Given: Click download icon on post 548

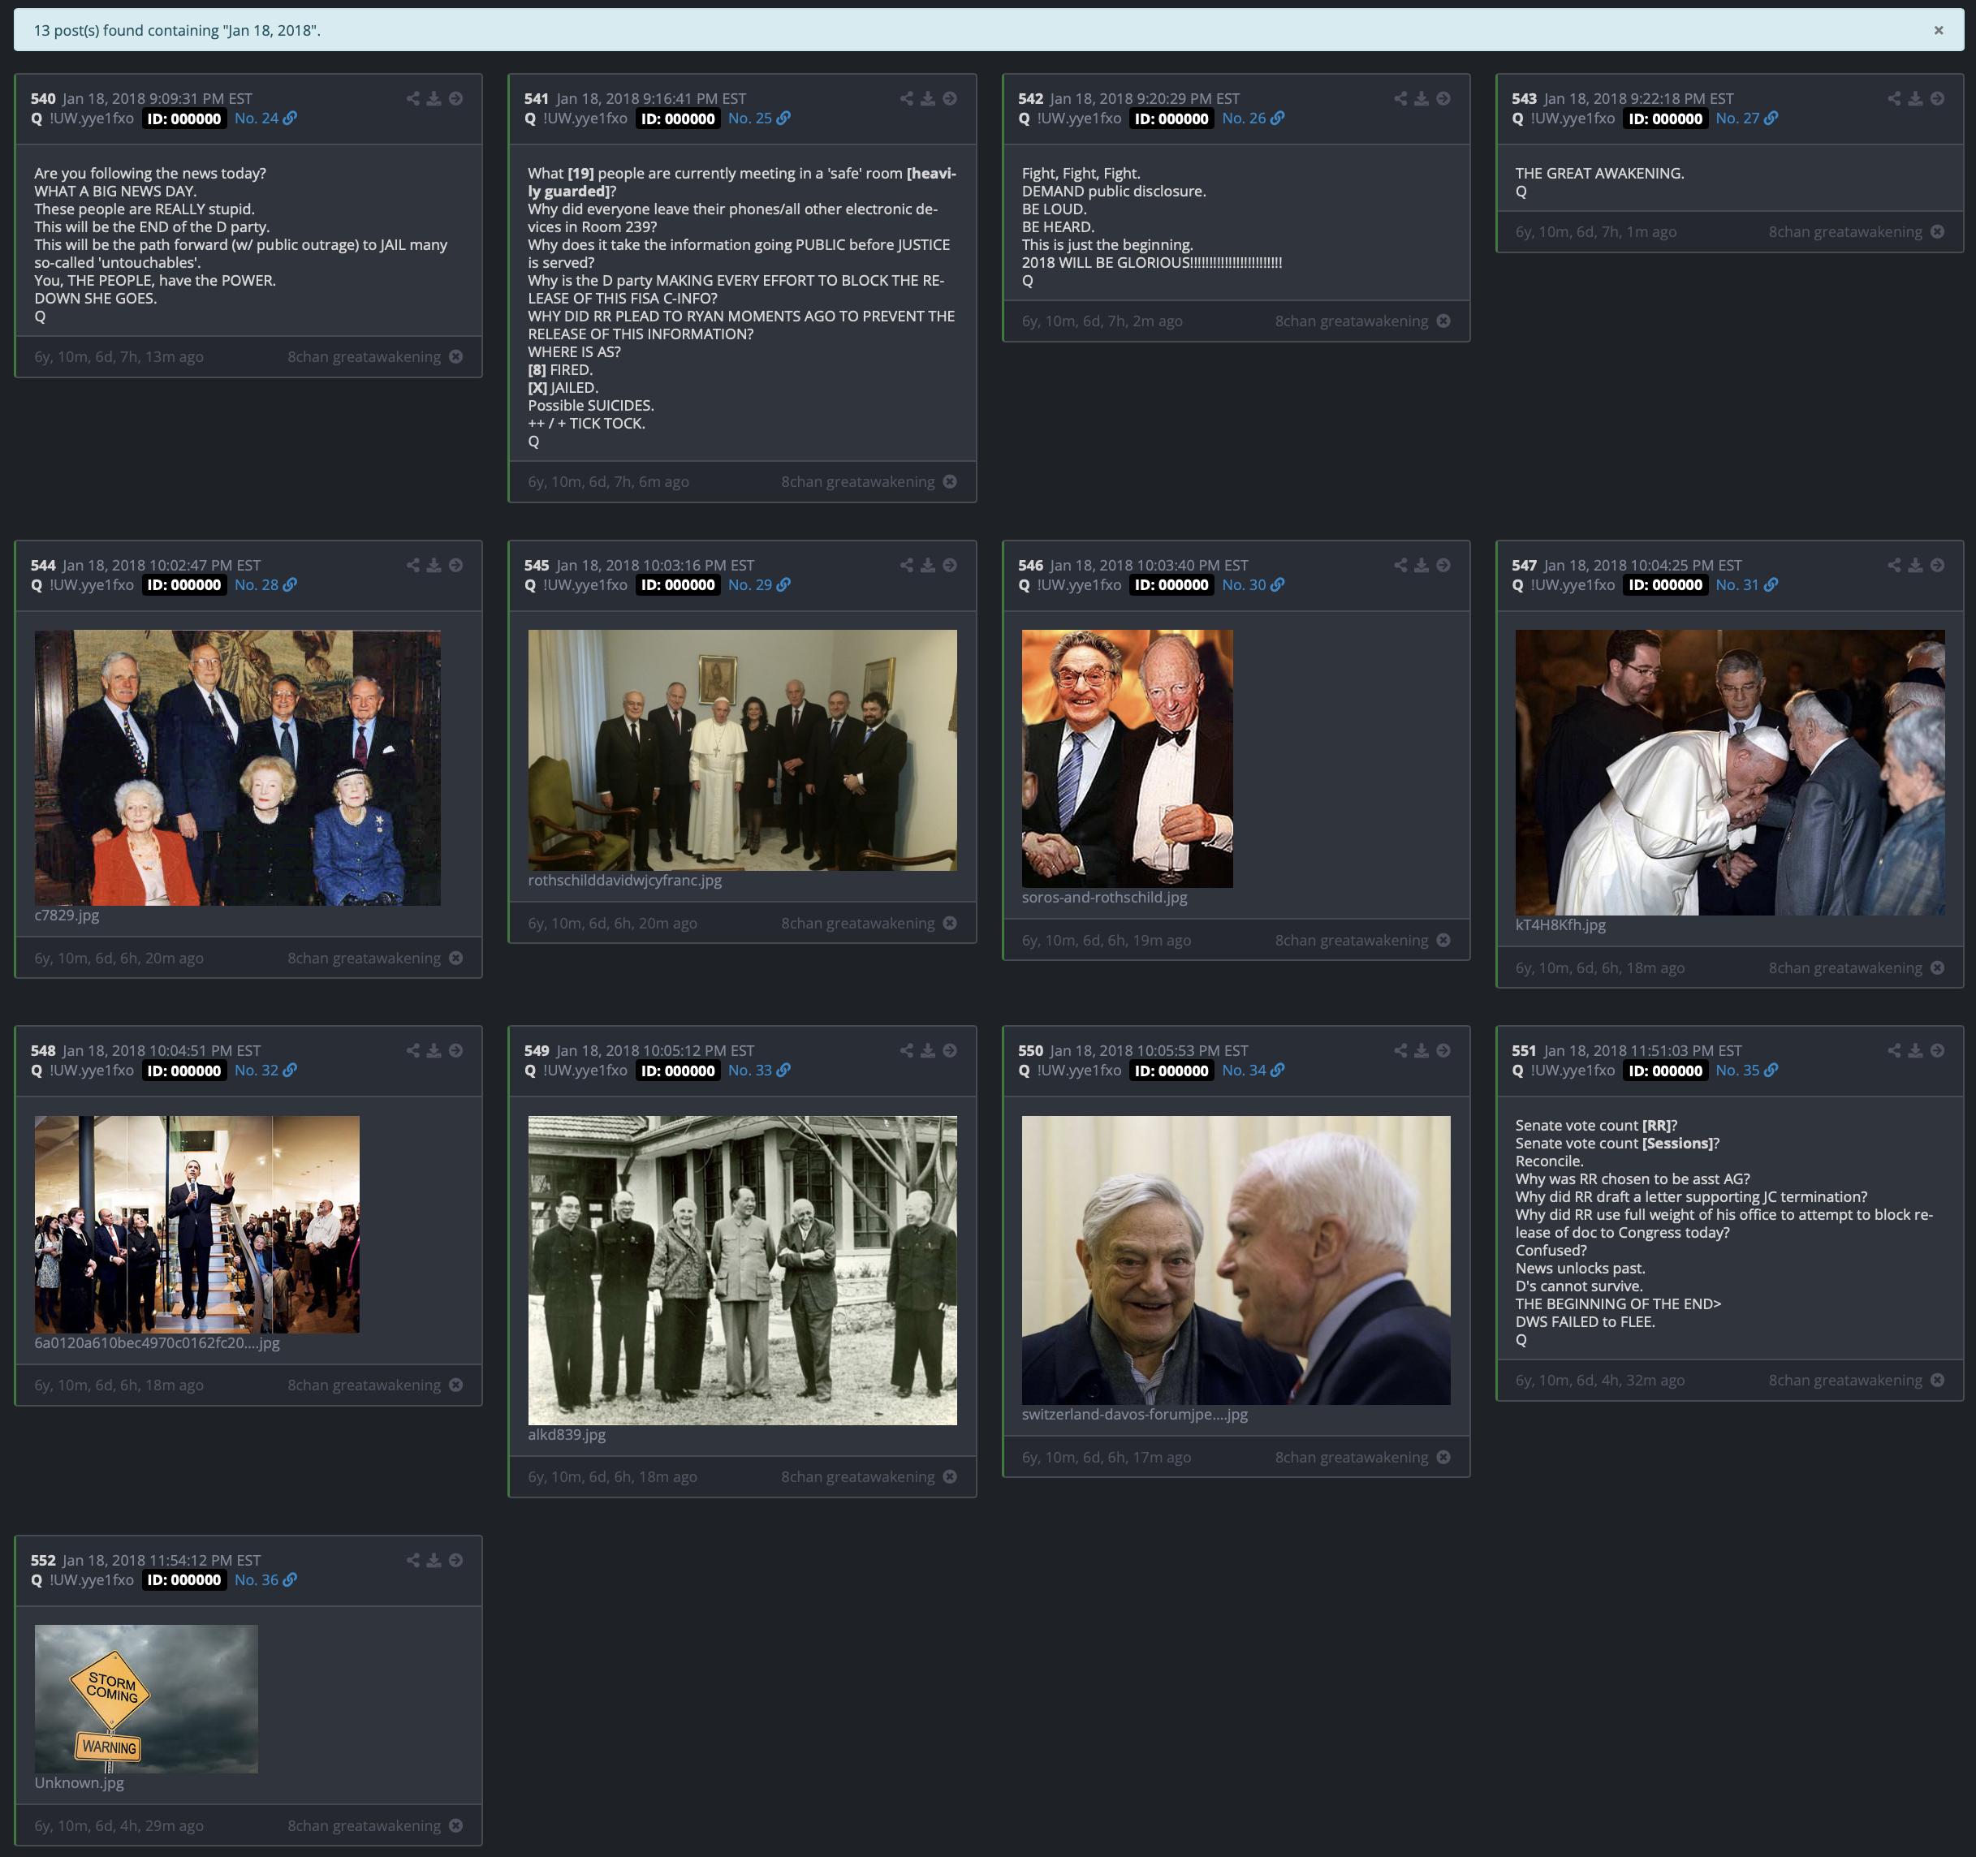Looking at the screenshot, I should [434, 1050].
